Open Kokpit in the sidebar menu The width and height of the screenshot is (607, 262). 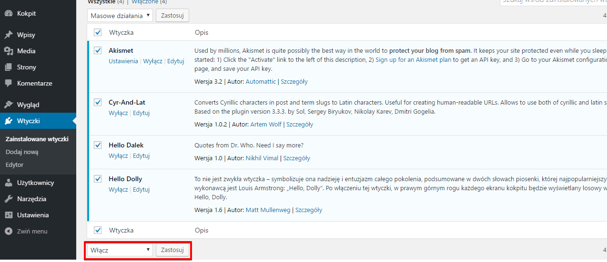[38, 14]
